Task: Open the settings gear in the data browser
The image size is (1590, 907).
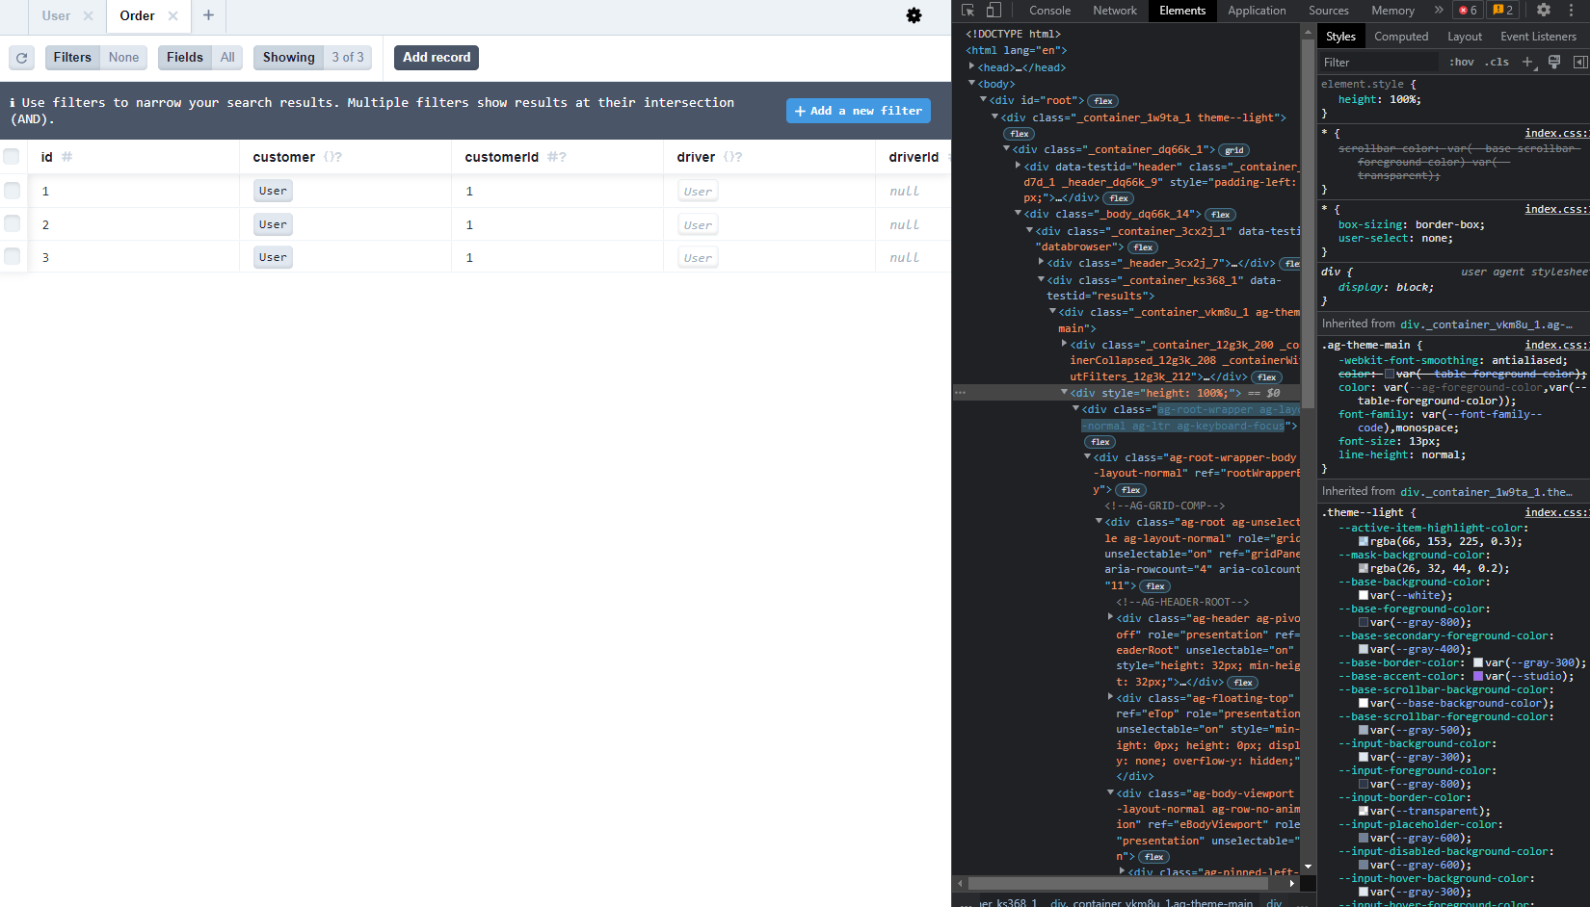Action: coord(914,15)
